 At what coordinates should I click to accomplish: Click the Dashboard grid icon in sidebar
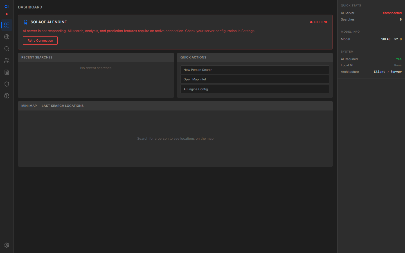point(6,25)
